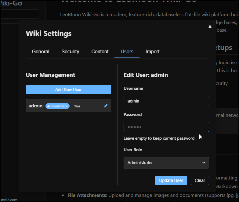This screenshot has height=202, width=239.
Task: Click the User Management heading
Action: click(x=50, y=75)
